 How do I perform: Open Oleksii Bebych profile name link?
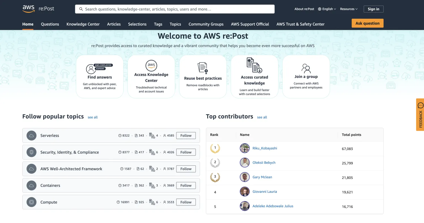pos(264,163)
